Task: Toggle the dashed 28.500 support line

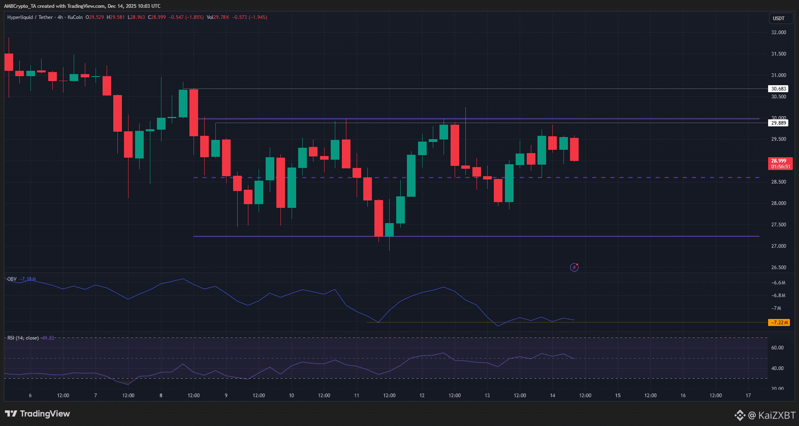Action: point(371,178)
